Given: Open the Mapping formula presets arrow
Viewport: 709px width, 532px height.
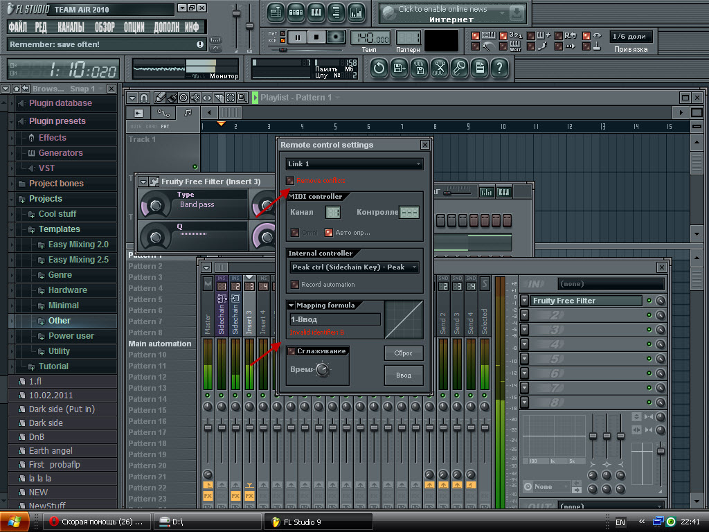Looking at the screenshot, I should click(291, 305).
